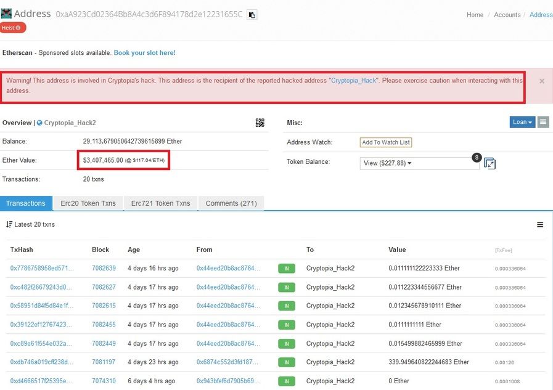Open the Cryptopia_Hack link in the warning
The image size is (553, 390).
click(353, 81)
